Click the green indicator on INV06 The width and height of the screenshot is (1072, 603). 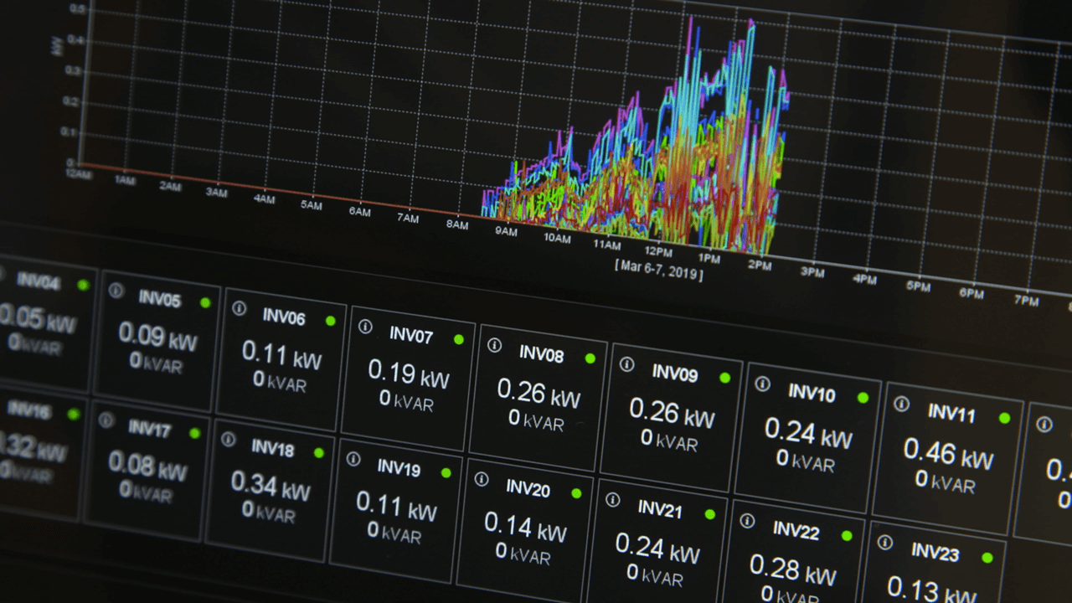(x=331, y=319)
